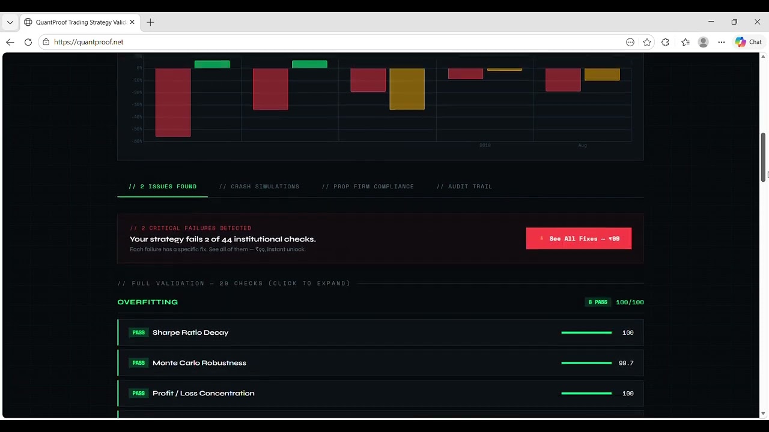769x432 pixels.
Task: Minimize the browser window
Action: pos(711,22)
